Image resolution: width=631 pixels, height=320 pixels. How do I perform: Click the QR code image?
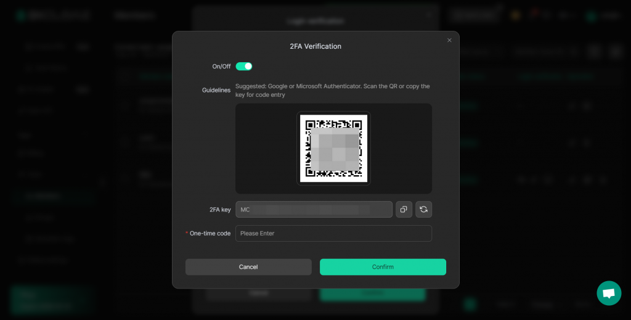333,148
